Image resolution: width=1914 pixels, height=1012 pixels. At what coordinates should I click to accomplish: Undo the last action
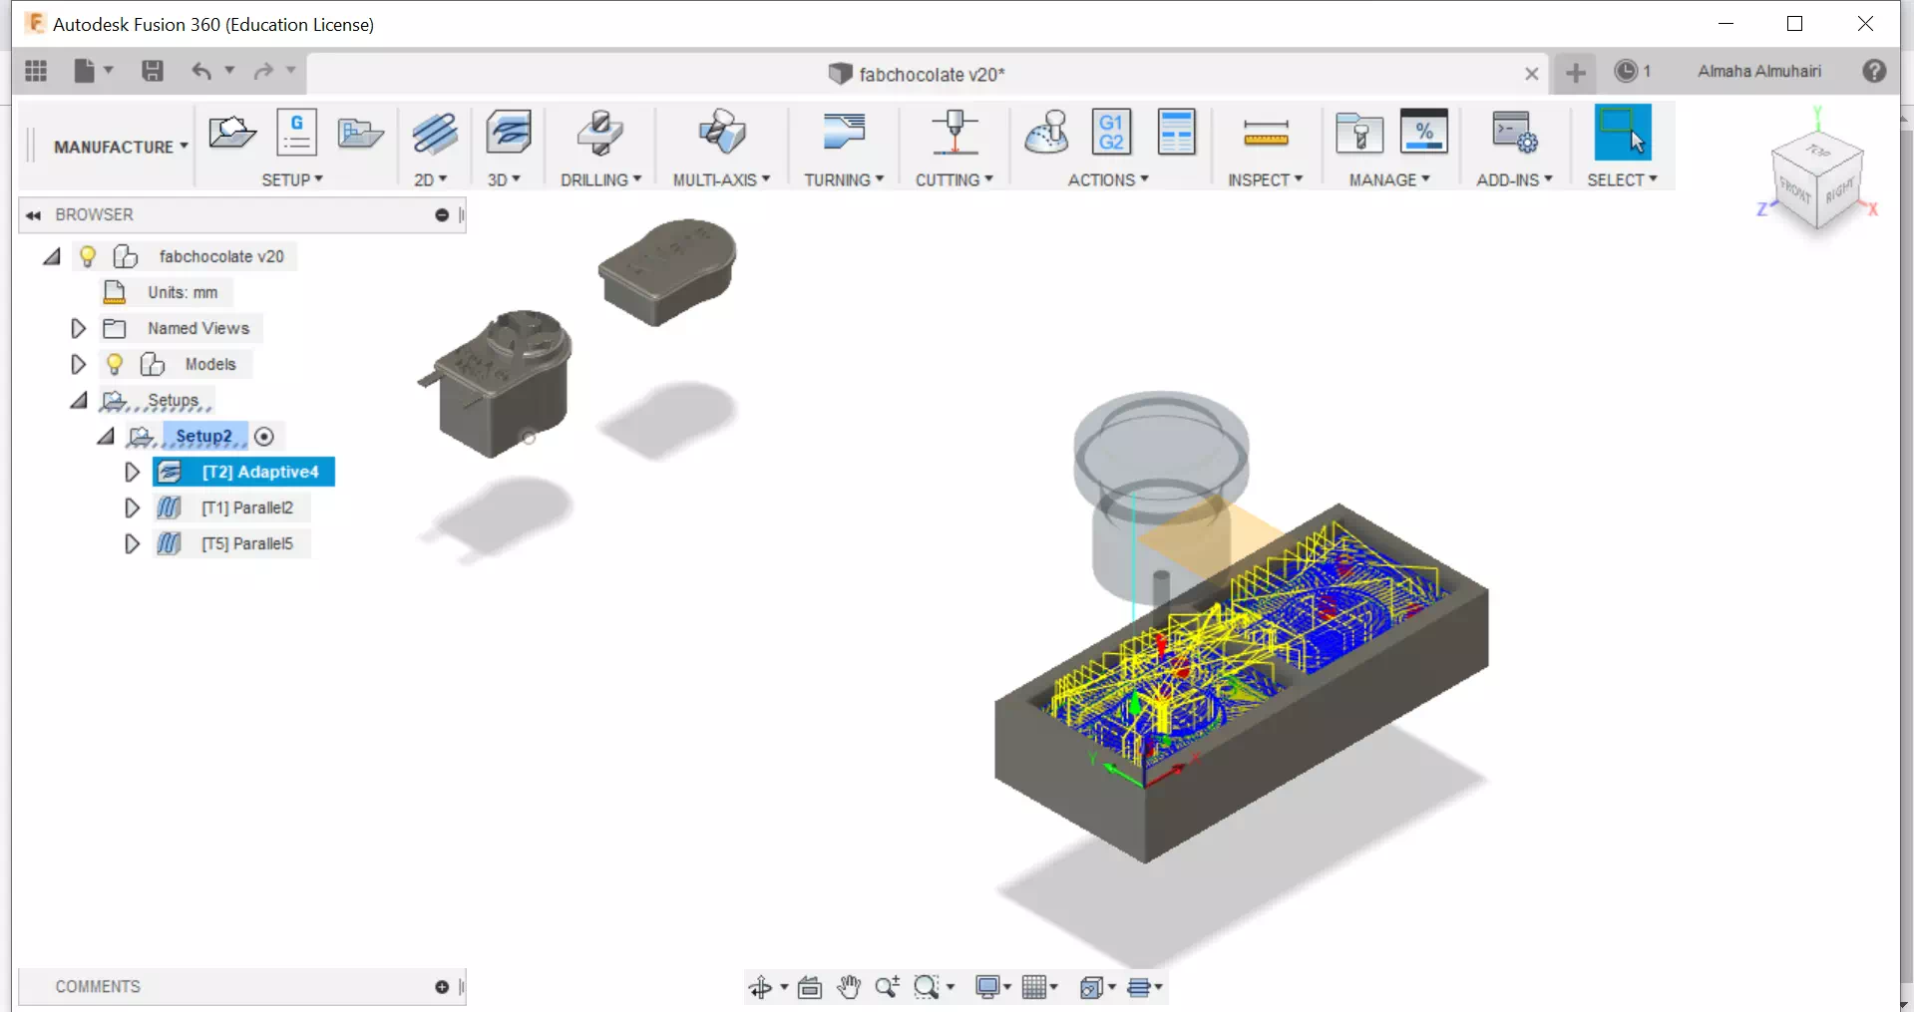pos(201,71)
